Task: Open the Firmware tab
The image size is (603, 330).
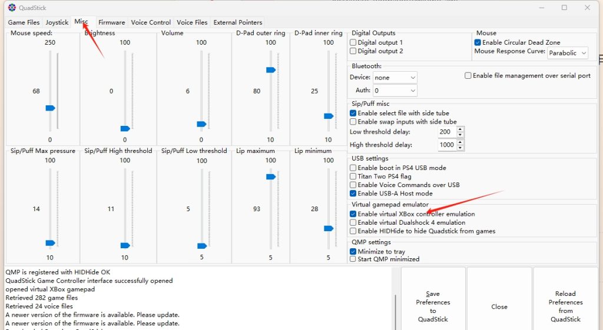Action: coord(111,22)
